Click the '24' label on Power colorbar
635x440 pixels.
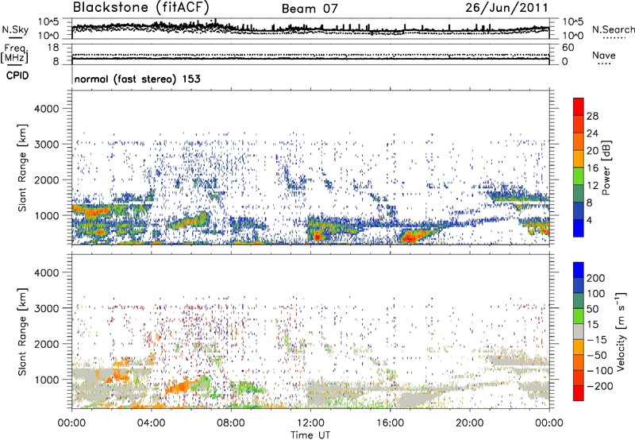(592, 133)
